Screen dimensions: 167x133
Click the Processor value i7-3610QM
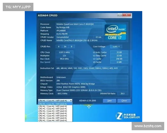tap(79, 24)
